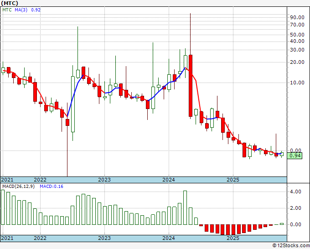This screenshot has height=249, width=310.
Task: Select the 2.00 MACD axis label
Action: coord(295,208)
